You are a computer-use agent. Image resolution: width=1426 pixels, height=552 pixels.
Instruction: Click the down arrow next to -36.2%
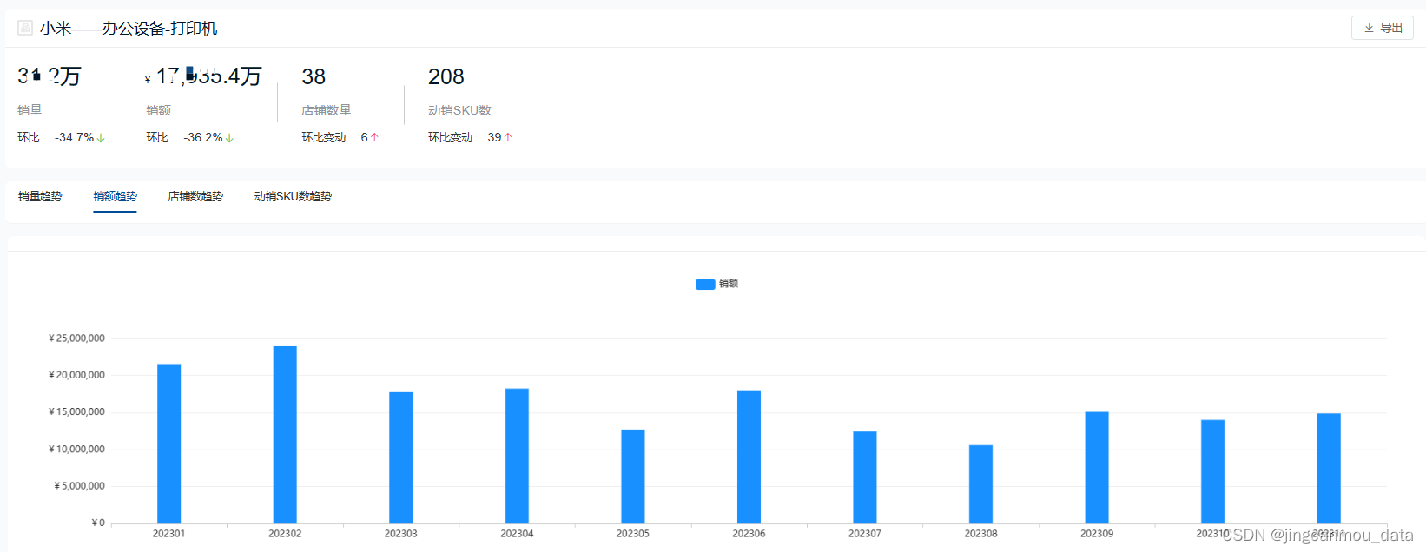229,138
